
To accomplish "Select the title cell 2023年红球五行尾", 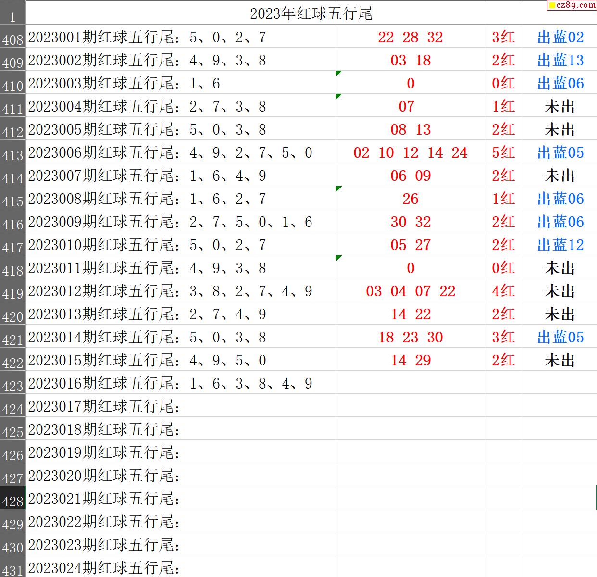I will coord(311,13).
